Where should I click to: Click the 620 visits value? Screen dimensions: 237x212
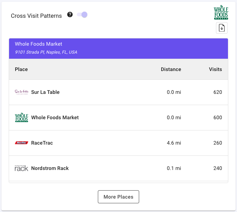click(217, 92)
